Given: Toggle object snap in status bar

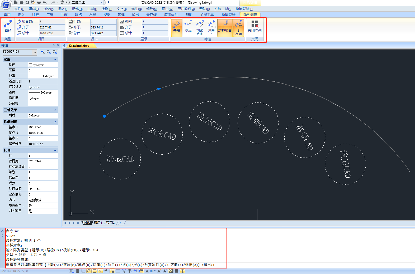Looking at the screenshot, I should pyautogui.click(x=95, y=271).
